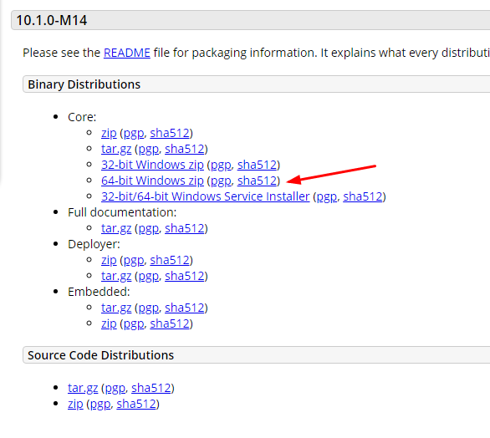This screenshot has height=438, width=490.
Task: Open pgp for Full documentation tar.gz
Action: click(149, 229)
